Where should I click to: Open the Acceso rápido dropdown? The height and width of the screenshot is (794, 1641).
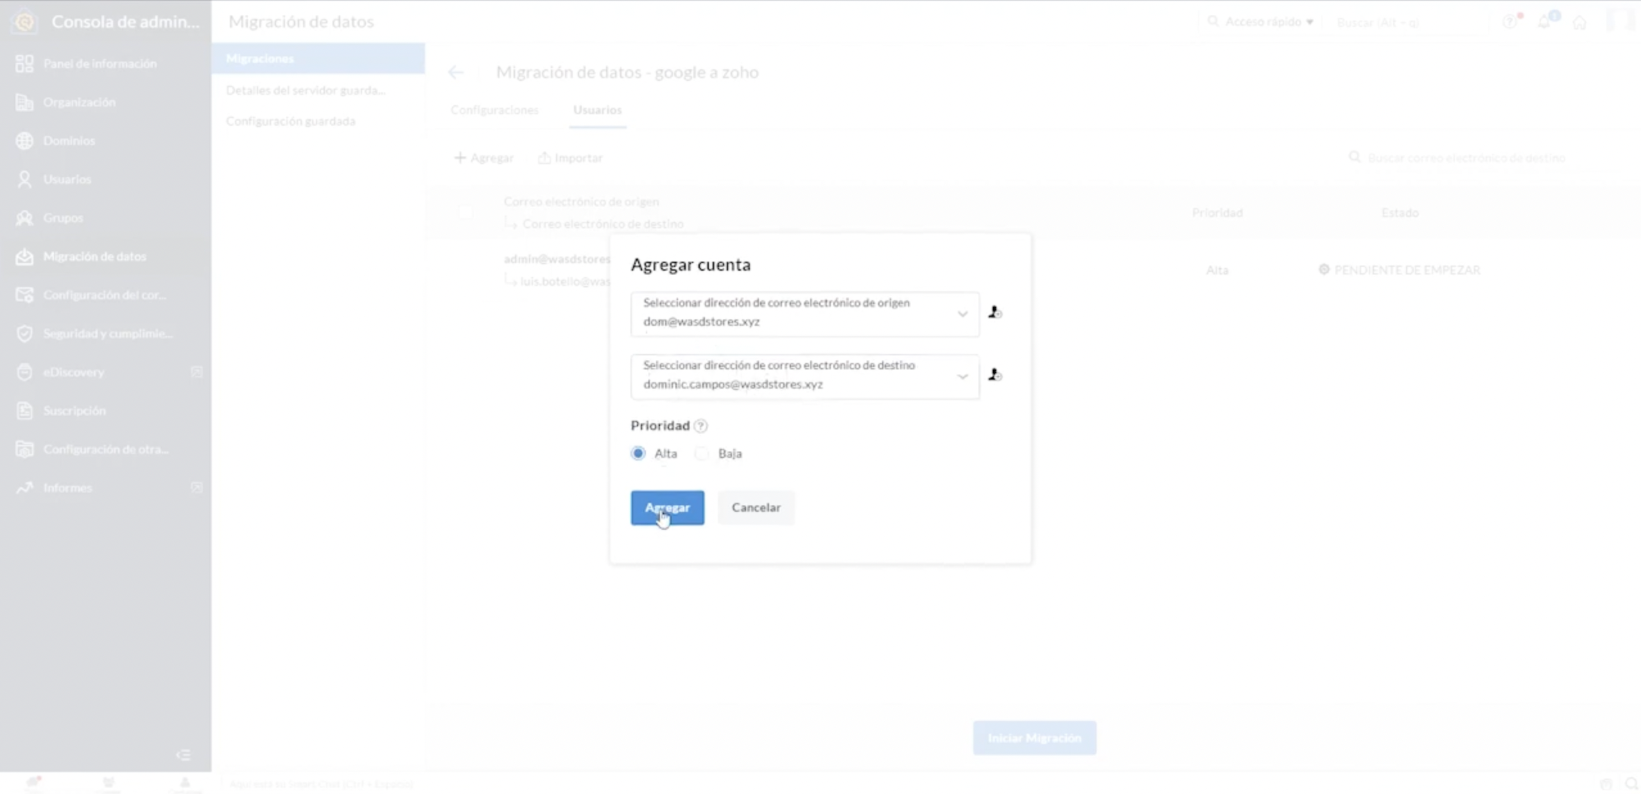point(1260,22)
